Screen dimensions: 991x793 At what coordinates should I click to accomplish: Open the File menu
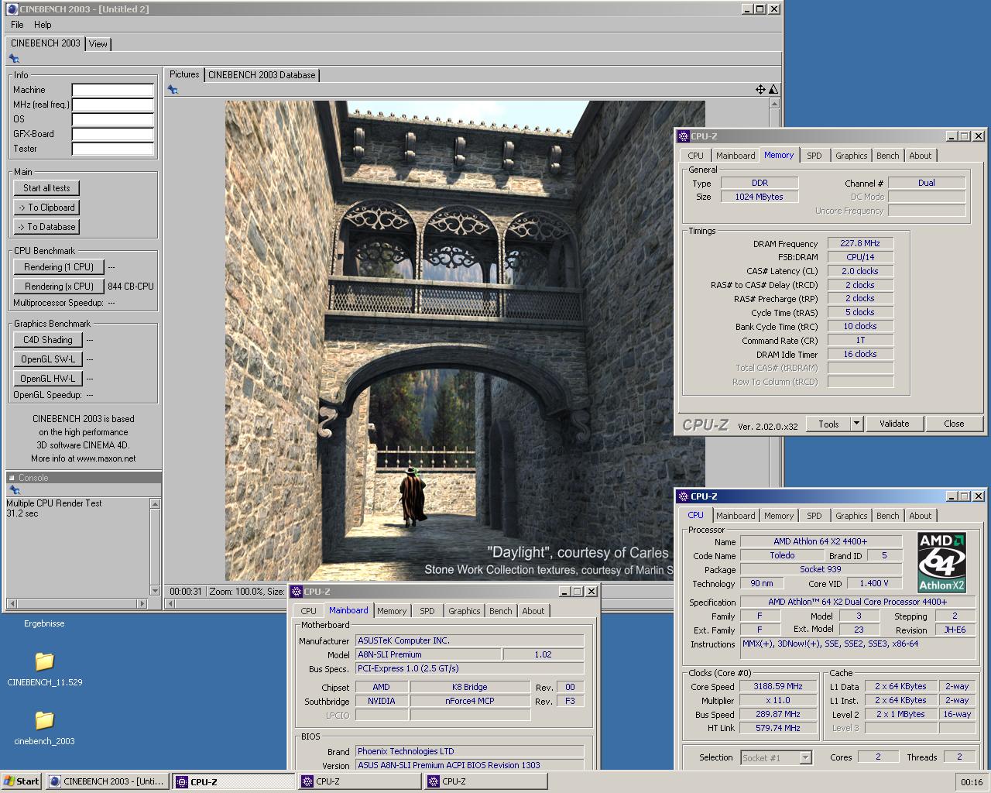(17, 25)
